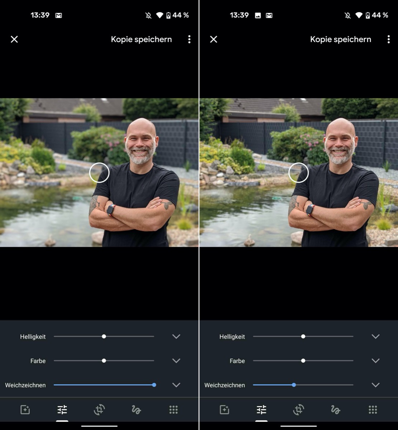Tap the 'Farbe' label in right screenshot
Screen dimensions: 398x430
(237, 361)
